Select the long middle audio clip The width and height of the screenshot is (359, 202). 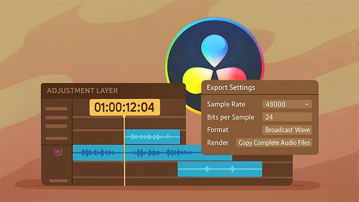tap(152, 153)
